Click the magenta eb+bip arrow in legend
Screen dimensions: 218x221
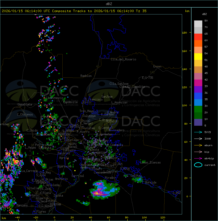[x=198, y=159]
